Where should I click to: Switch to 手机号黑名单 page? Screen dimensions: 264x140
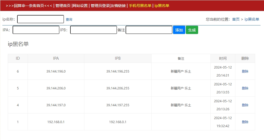[140, 6]
